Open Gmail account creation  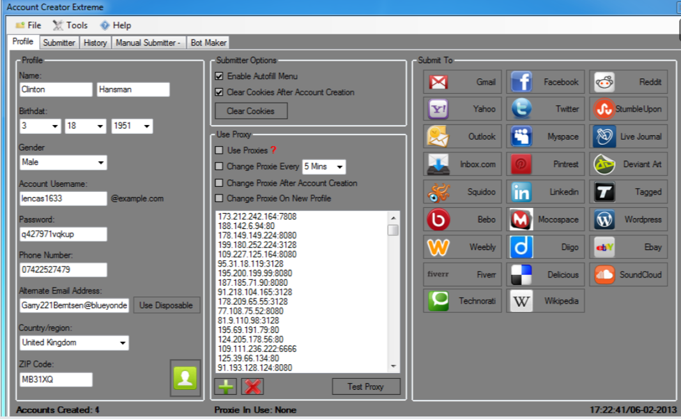[461, 82]
